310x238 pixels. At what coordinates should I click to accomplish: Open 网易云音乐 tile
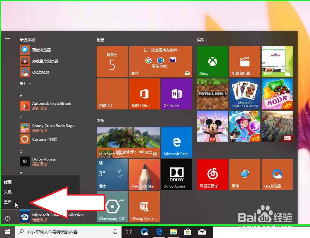pos(212,174)
